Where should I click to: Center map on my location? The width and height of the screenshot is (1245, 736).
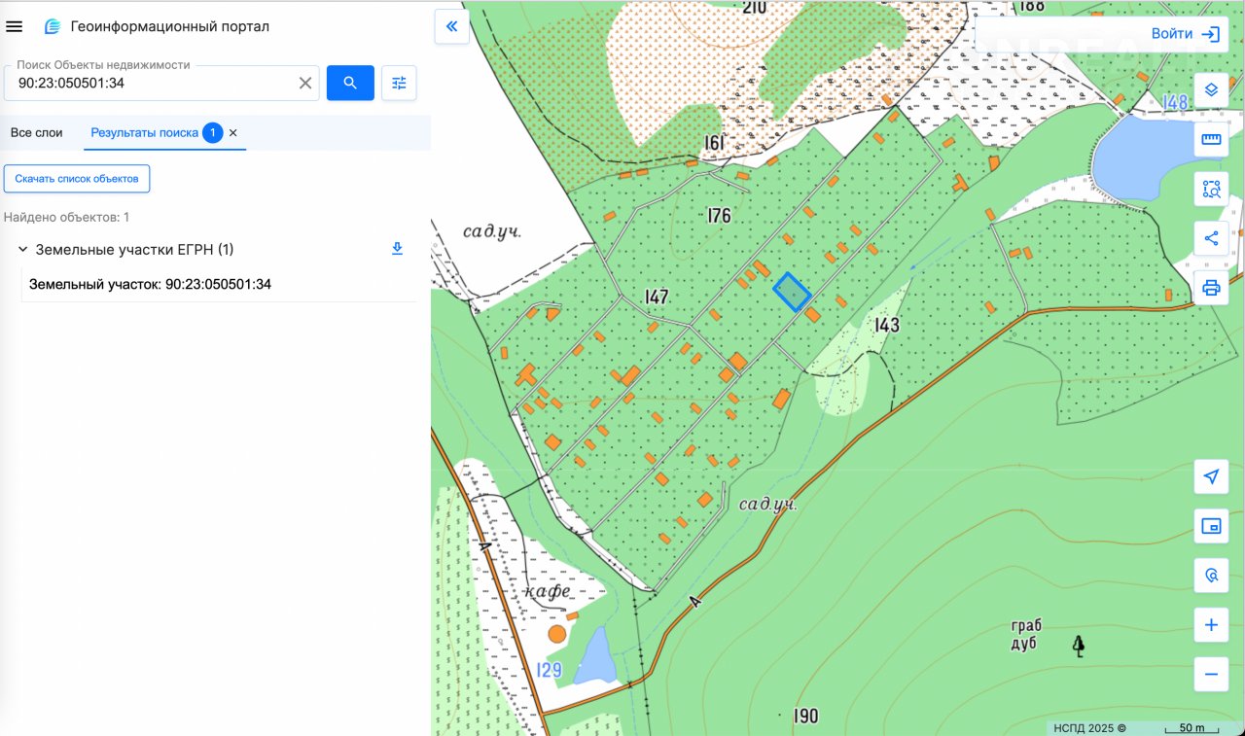tap(1211, 476)
